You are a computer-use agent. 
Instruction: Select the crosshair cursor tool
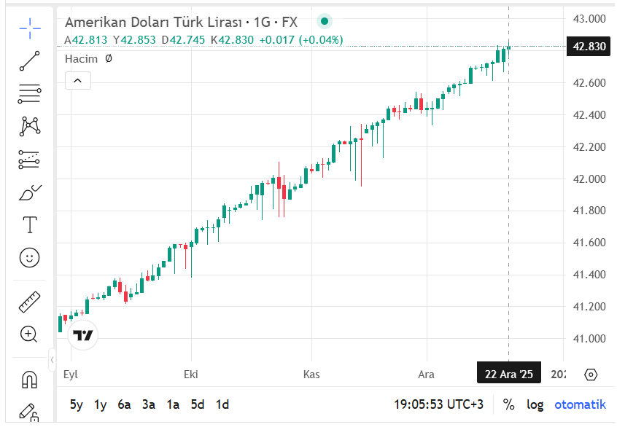(x=30, y=28)
